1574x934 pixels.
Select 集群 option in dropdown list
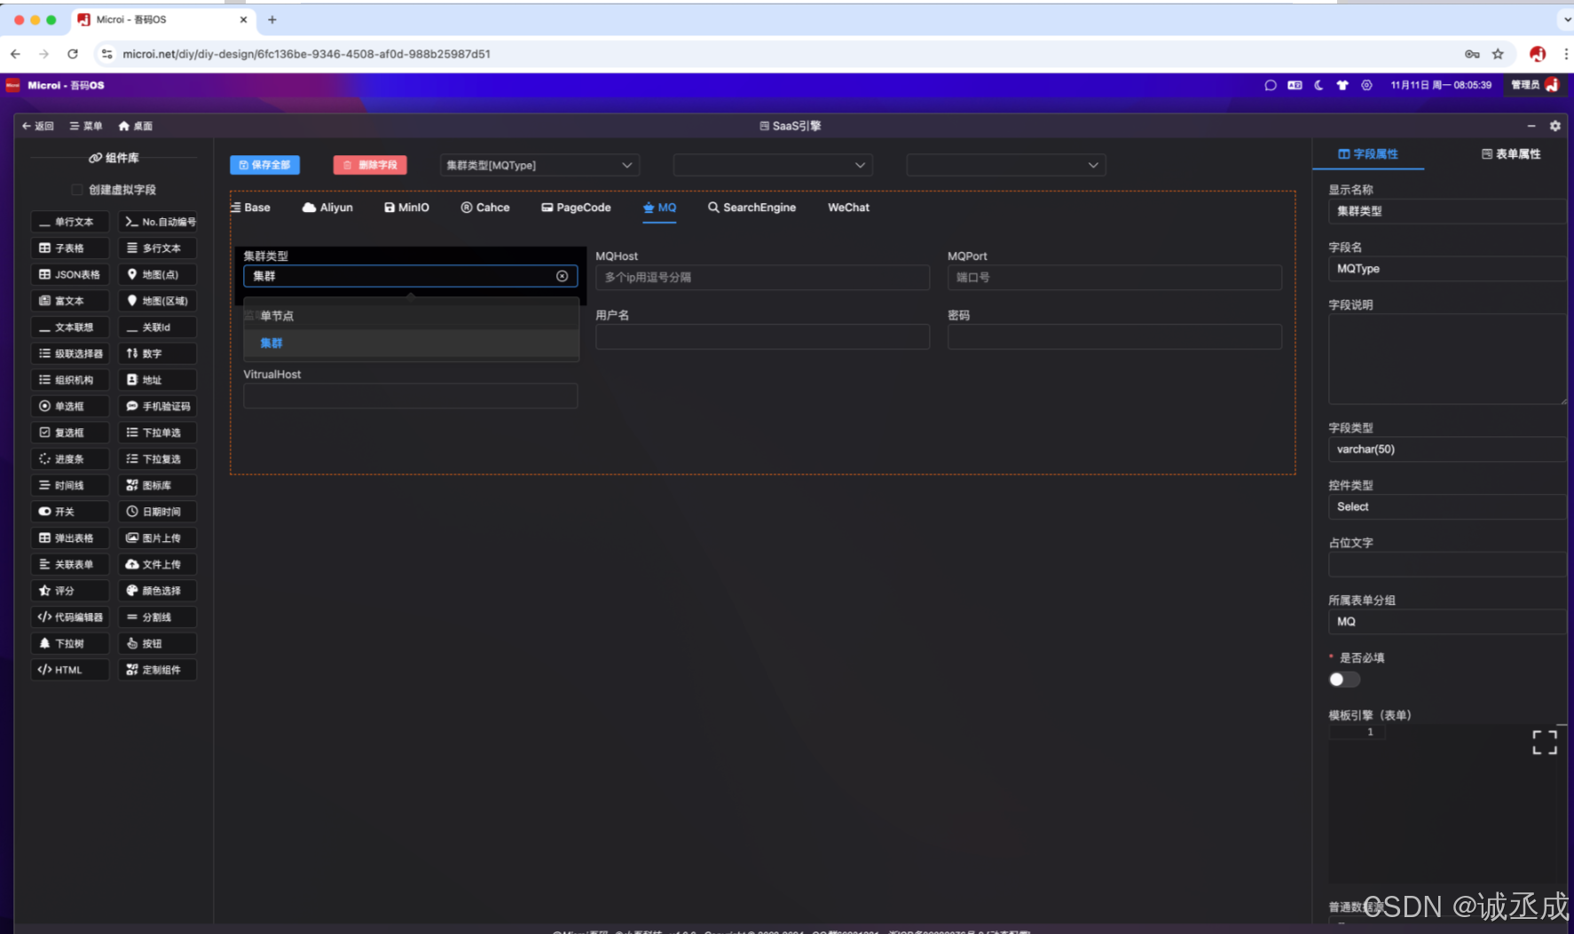(x=412, y=343)
